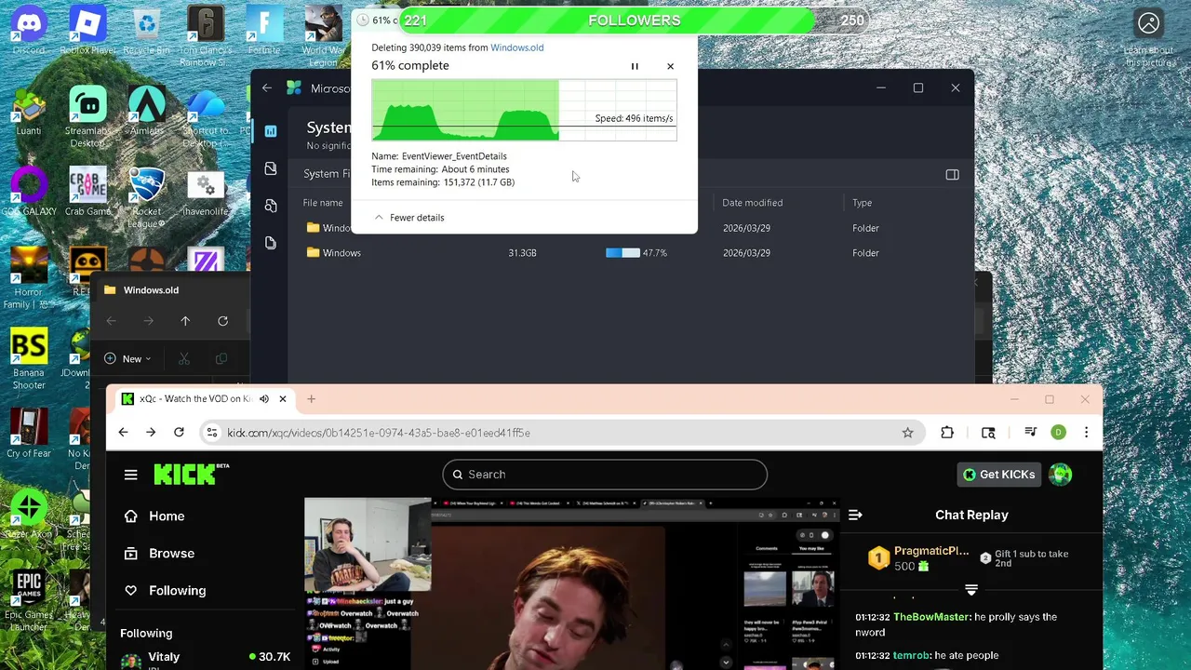This screenshot has width=1191, height=670.
Task: Go forward in Chrome
Action: pyautogui.click(x=151, y=433)
